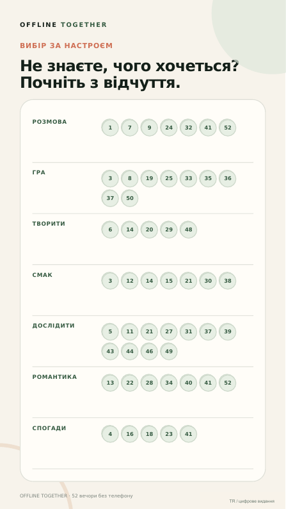The image size is (286, 509).
Task: Click the Offline Together logo text
Action: pyautogui.click(x=63, y=24)
